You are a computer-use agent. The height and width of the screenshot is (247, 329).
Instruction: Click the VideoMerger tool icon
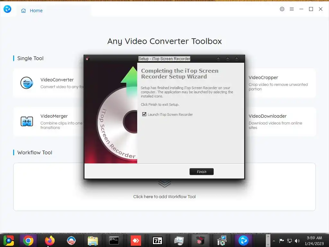pos(27,121)
